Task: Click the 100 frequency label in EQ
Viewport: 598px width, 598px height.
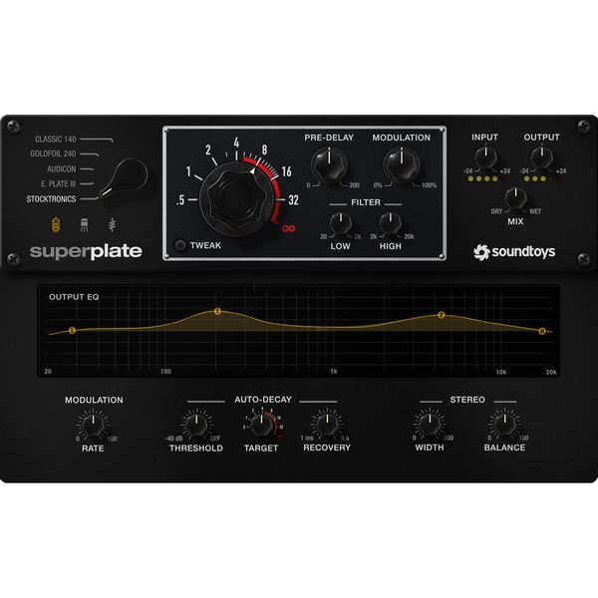Action: [165, 372]
